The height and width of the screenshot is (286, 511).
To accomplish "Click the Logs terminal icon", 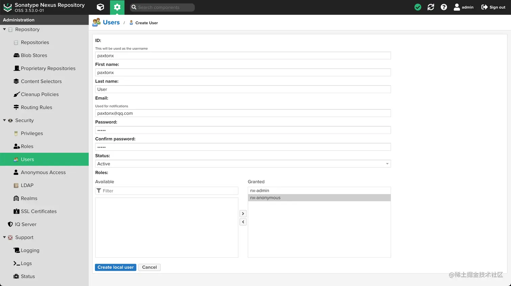I will point(17,263).
